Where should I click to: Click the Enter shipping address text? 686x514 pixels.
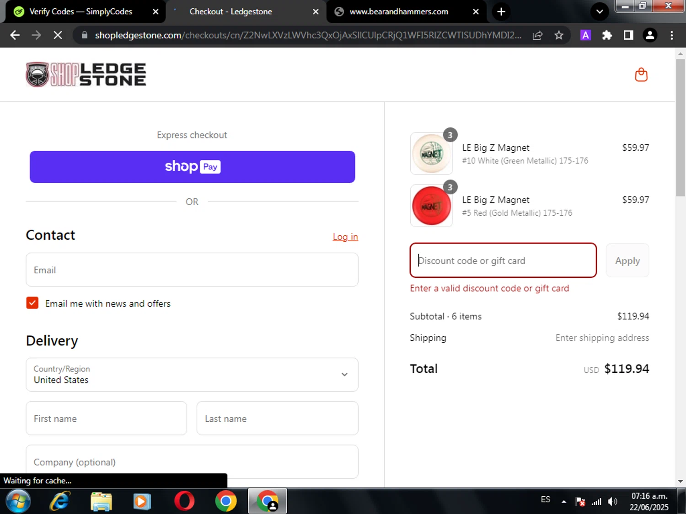[602, 338]
